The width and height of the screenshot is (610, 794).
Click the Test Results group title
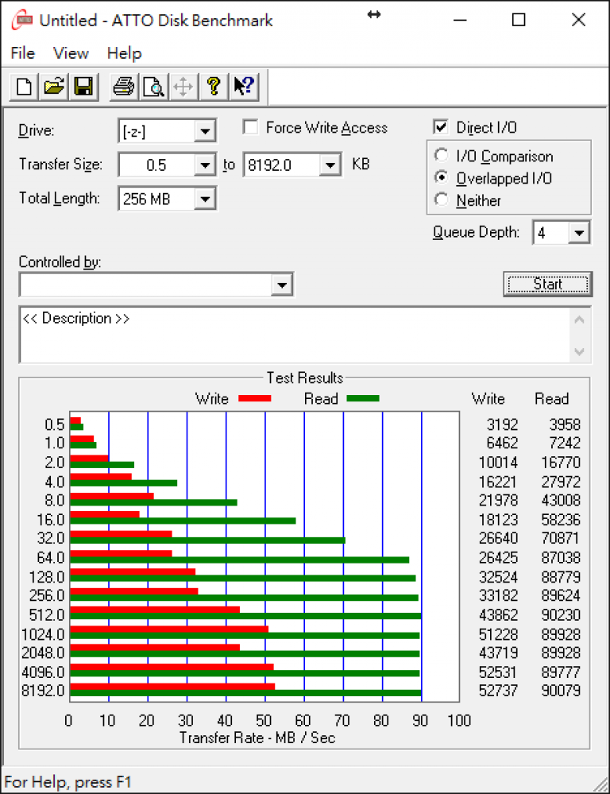[305, 378]
